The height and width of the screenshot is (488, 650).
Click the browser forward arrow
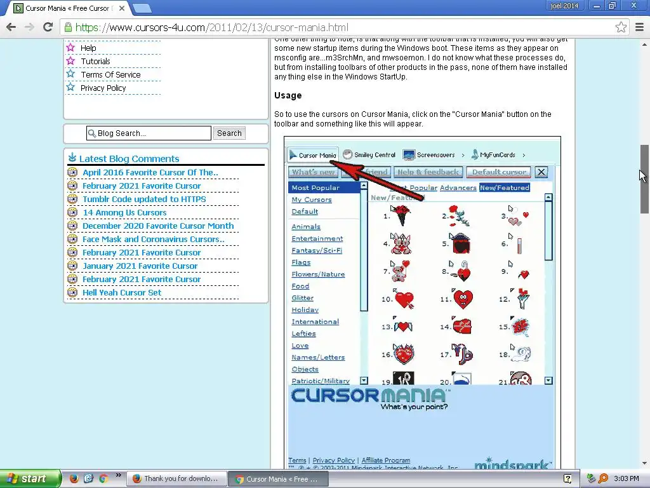click(x=29, y=27)
